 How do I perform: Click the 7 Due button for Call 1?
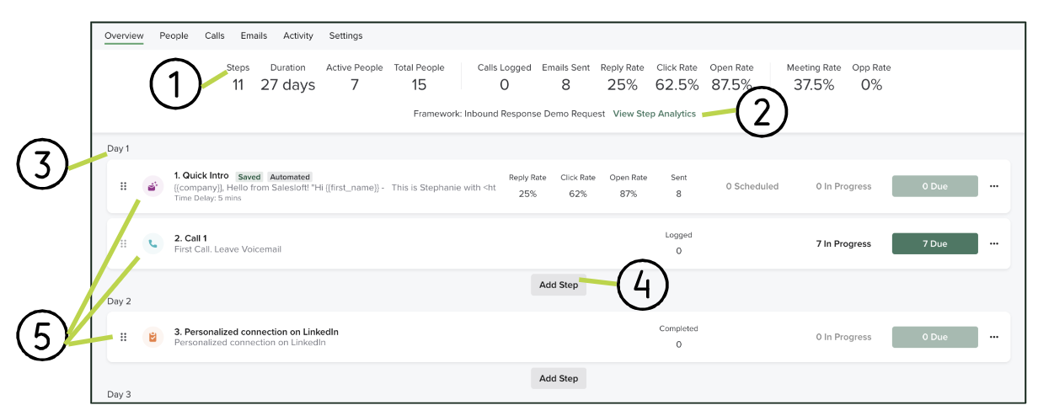point(934,244)
